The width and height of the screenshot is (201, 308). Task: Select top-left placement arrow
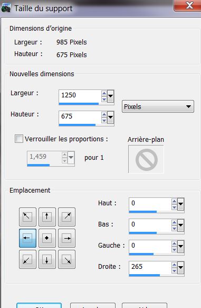click(27, 217)
